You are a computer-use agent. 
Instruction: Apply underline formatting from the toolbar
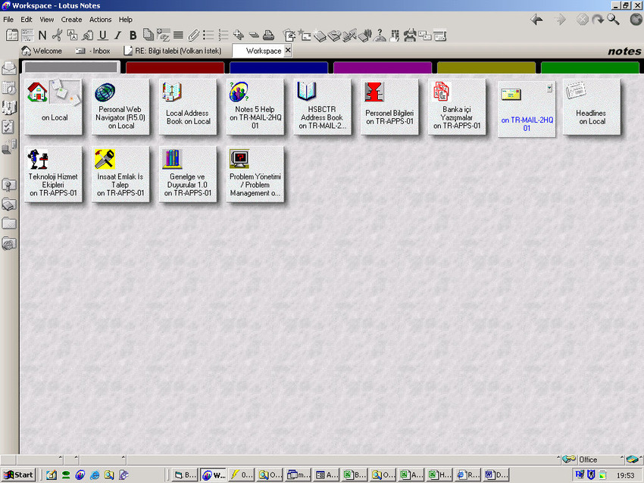pos(102,35)
